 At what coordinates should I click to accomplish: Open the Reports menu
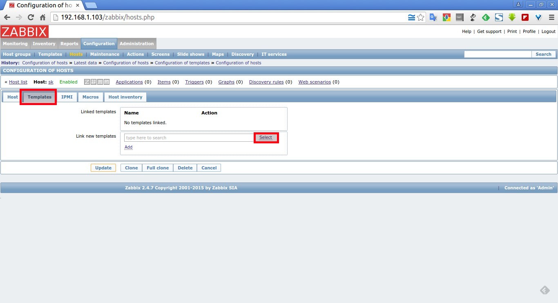[x=69, y=44]
